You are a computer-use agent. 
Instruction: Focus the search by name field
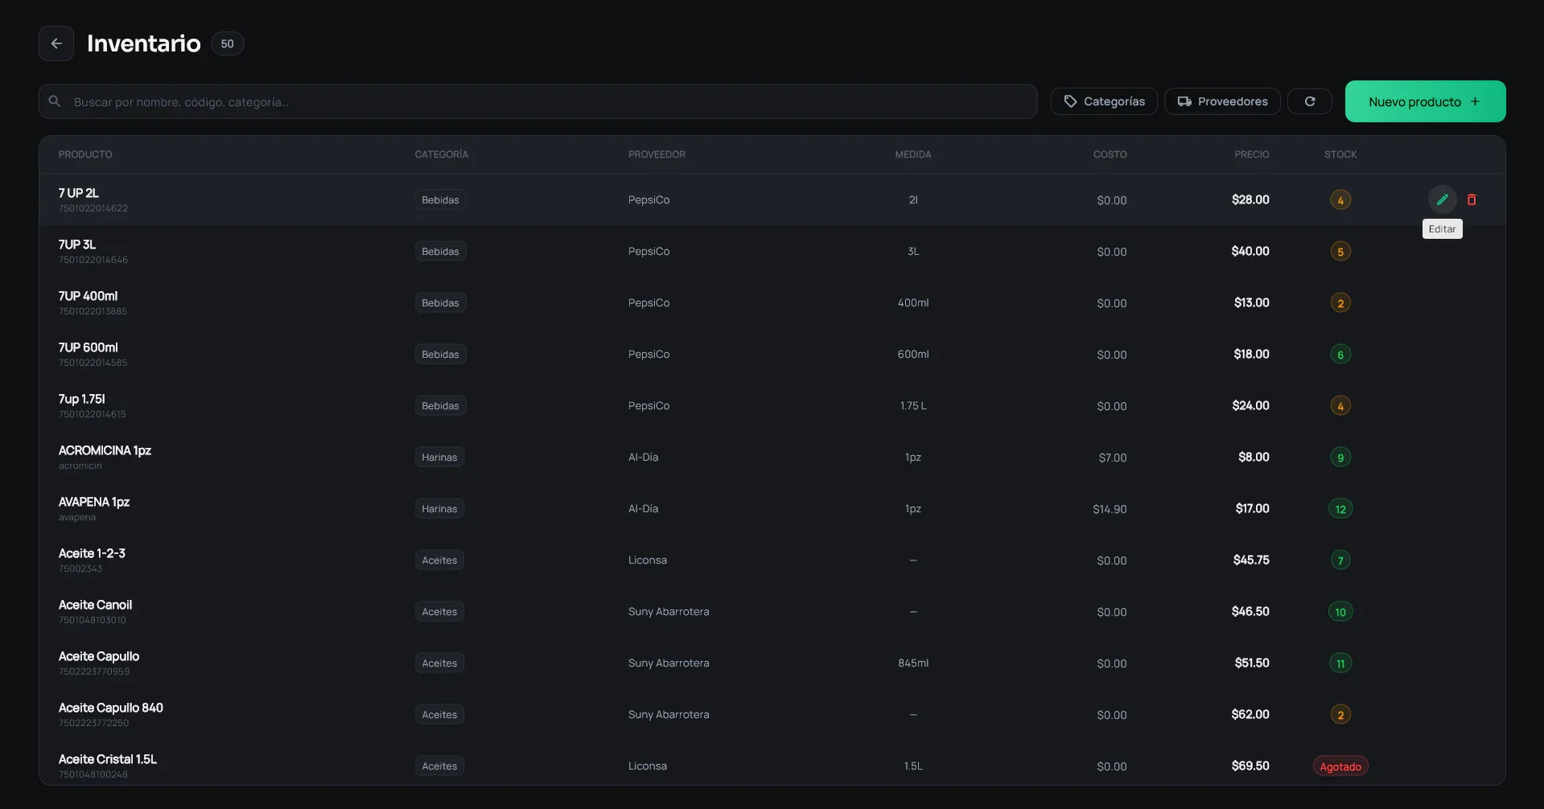(537, 101)
